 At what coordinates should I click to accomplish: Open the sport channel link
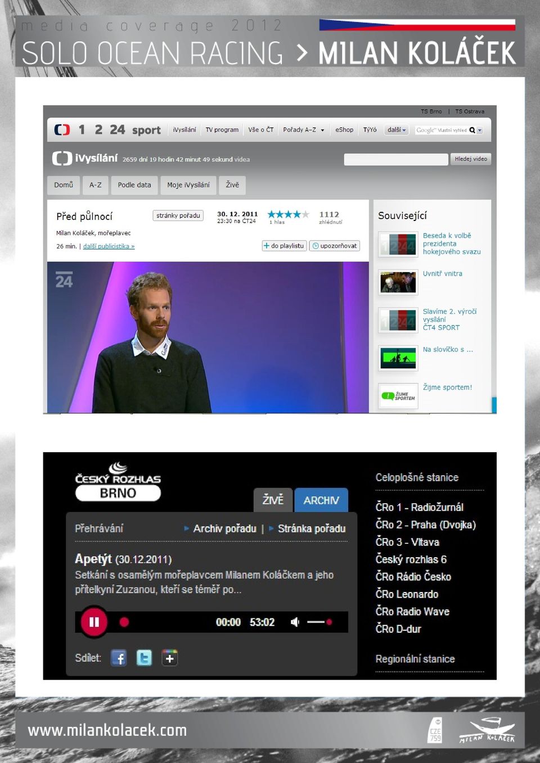(146, 130)
